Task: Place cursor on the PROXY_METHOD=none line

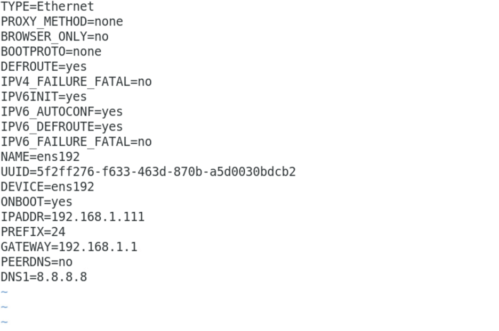Action: (x=61, y=22)
